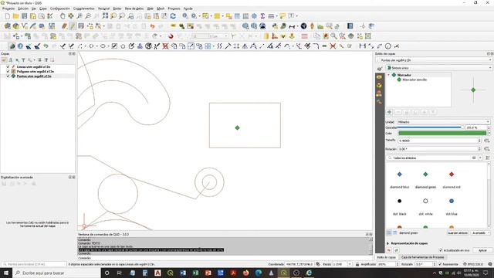The height and width of the screenshot is (278, 494).
Task: Click the data-defined override next to Tamaño
Action: (487, 141)
